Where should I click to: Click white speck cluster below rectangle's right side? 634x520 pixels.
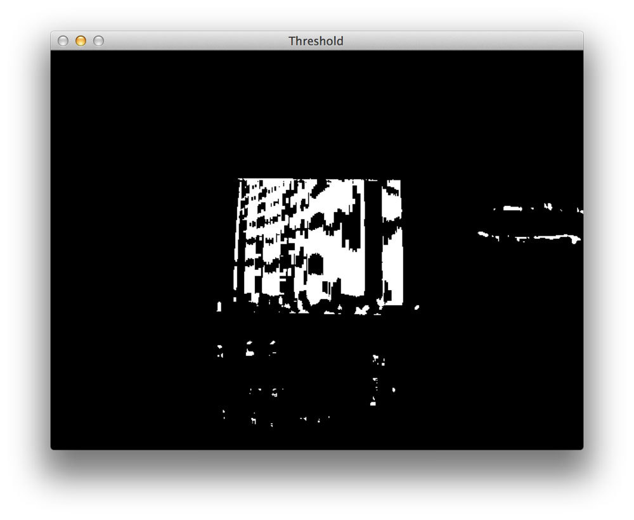click(379, 360)
